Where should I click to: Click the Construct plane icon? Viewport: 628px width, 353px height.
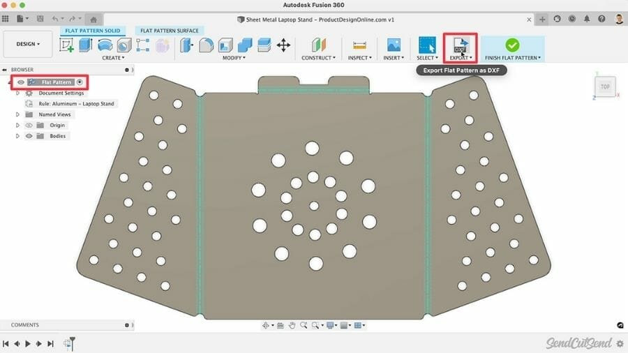tap(319, 45)
